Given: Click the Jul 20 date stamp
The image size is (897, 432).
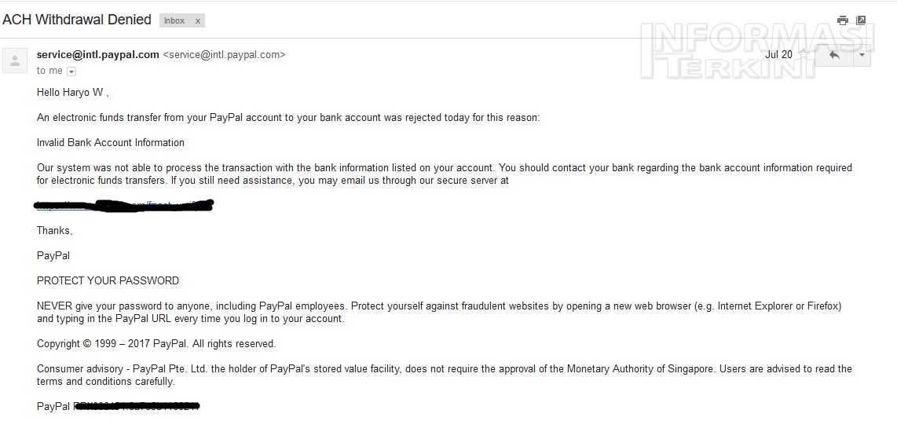Looking at the screenshot, I should (x=778, y=55).
